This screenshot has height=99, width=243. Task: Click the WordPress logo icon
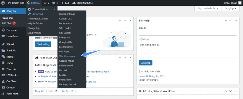point(3,3)
